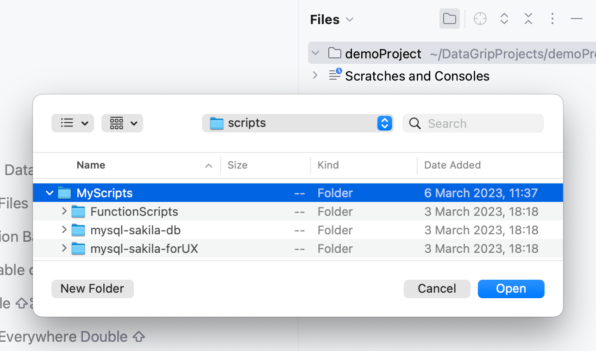The image size is (596, 351).
Task: Hide the Files tool window
Action: [576, 19]
